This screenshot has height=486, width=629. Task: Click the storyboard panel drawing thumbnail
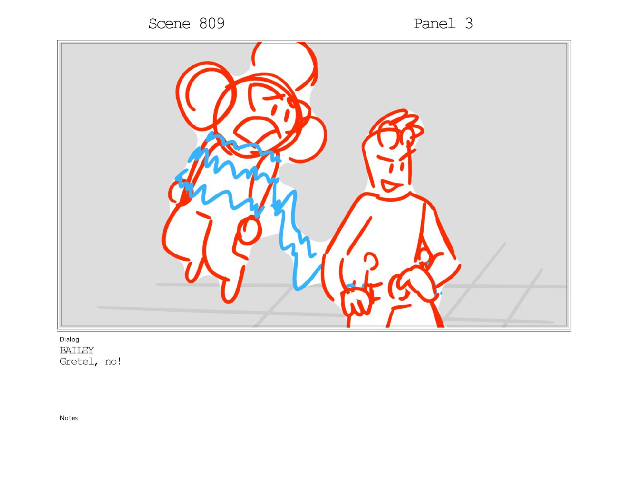click(x=314, y=185)
